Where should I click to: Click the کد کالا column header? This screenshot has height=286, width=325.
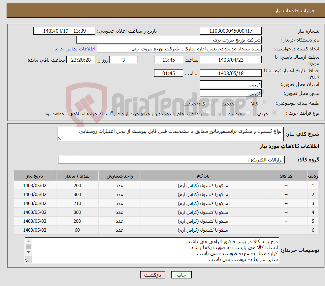tap(286, 176)
